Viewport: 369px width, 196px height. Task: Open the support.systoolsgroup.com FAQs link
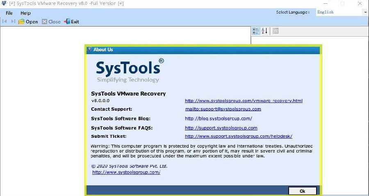221,128
